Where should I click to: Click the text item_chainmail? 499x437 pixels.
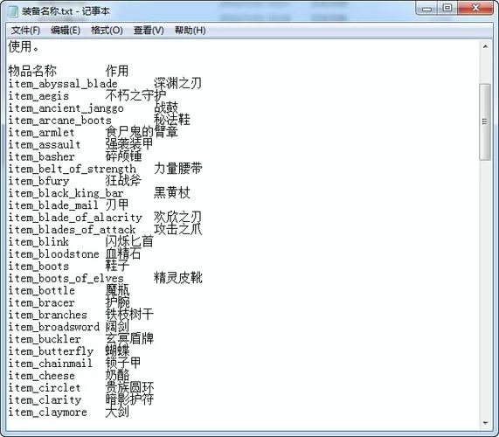tap(50, 364)
